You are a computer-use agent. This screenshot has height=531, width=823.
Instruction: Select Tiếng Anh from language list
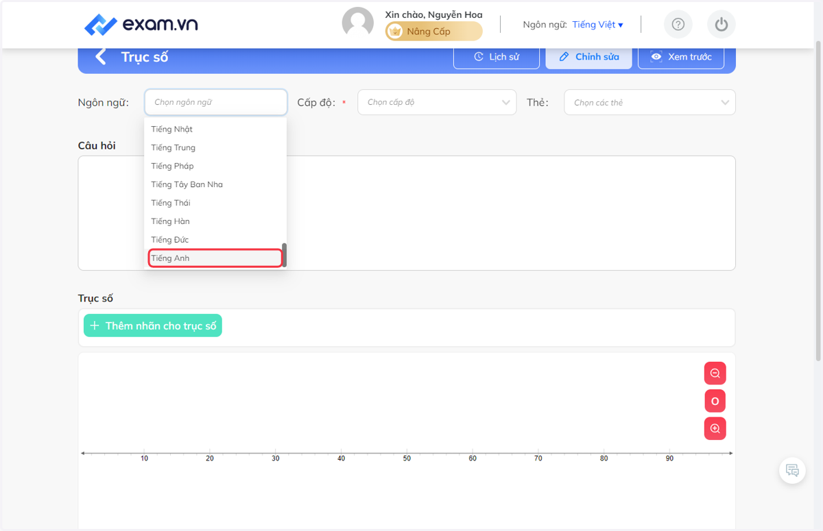[x=215, y=258]
